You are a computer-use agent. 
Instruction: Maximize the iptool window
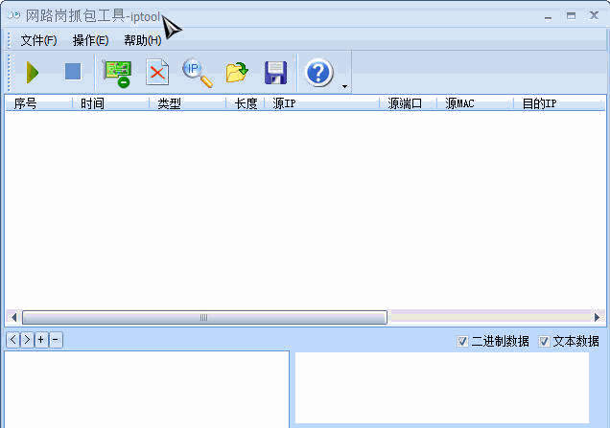pos(571,15)
